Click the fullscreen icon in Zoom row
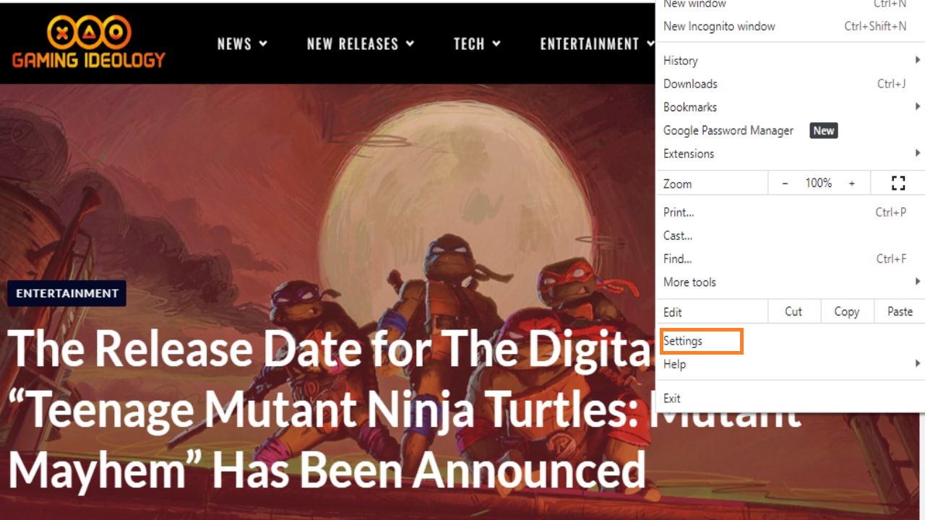925x520 pixels. 898,183
